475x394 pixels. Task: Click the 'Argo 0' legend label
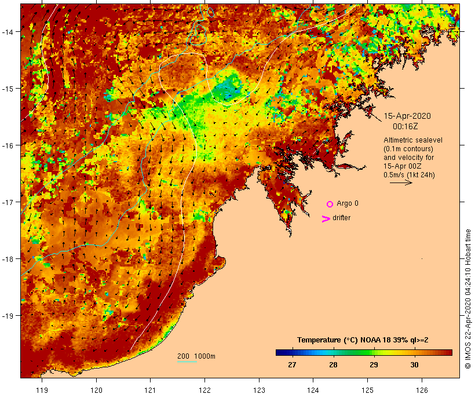(348, 203)
